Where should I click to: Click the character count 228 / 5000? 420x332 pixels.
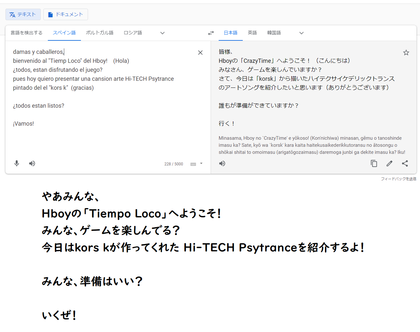tap(174, 164)
